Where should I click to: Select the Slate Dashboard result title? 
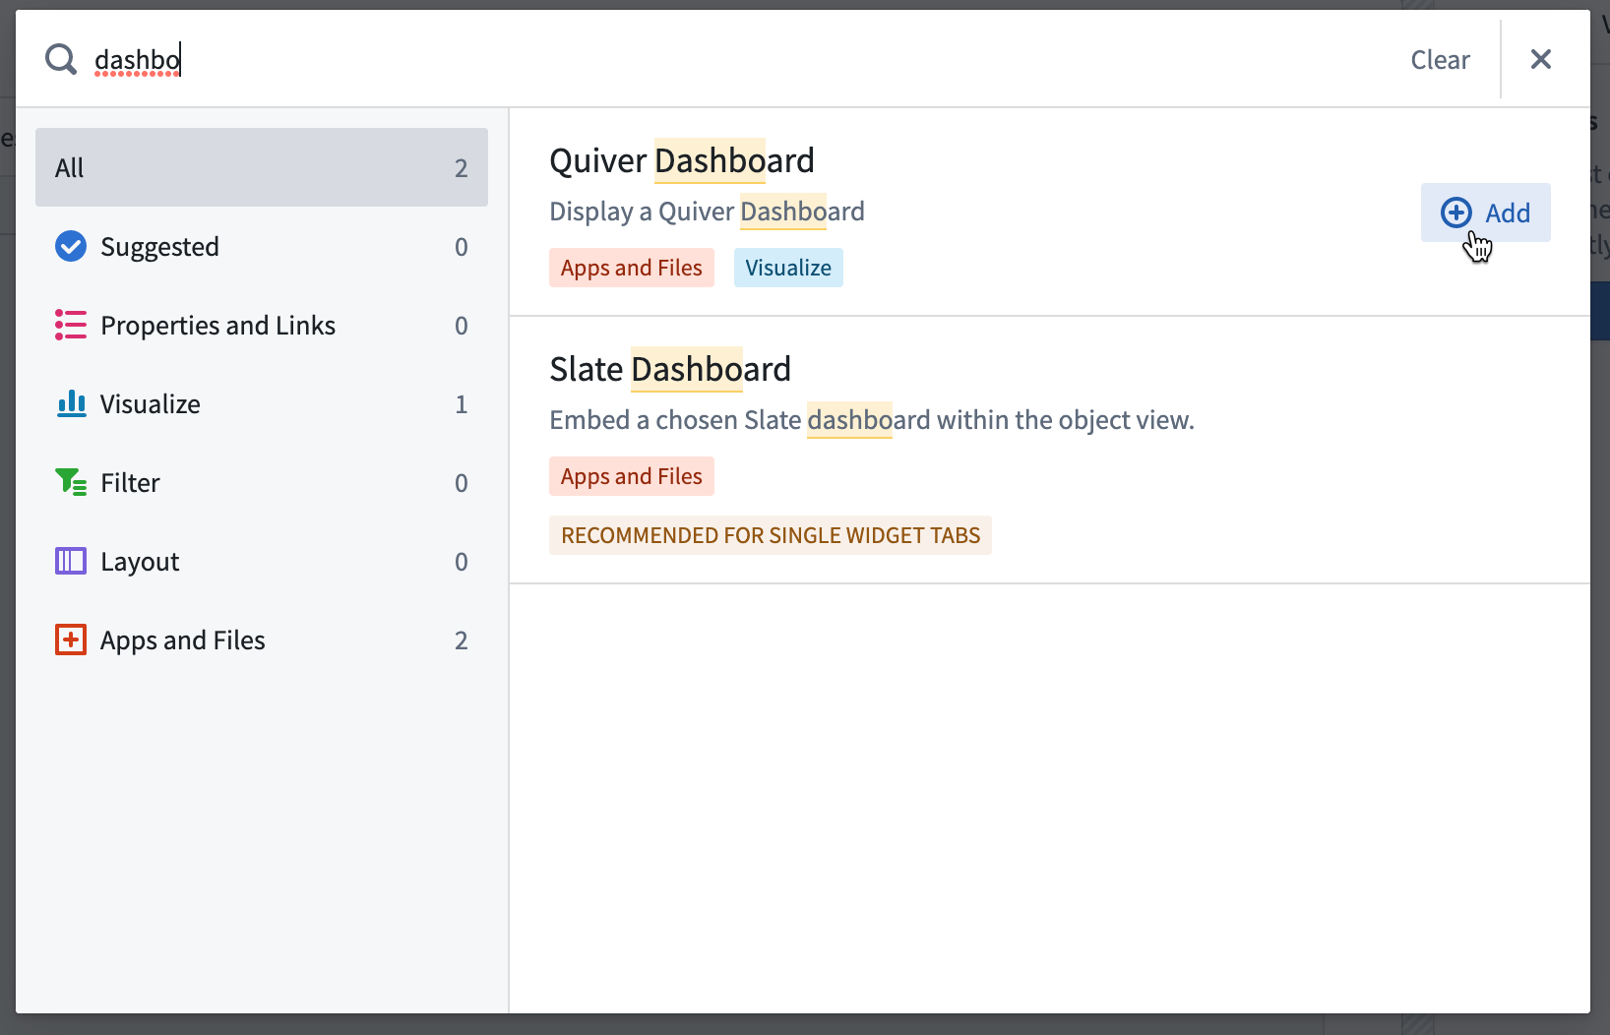click(x=670, y=369)
